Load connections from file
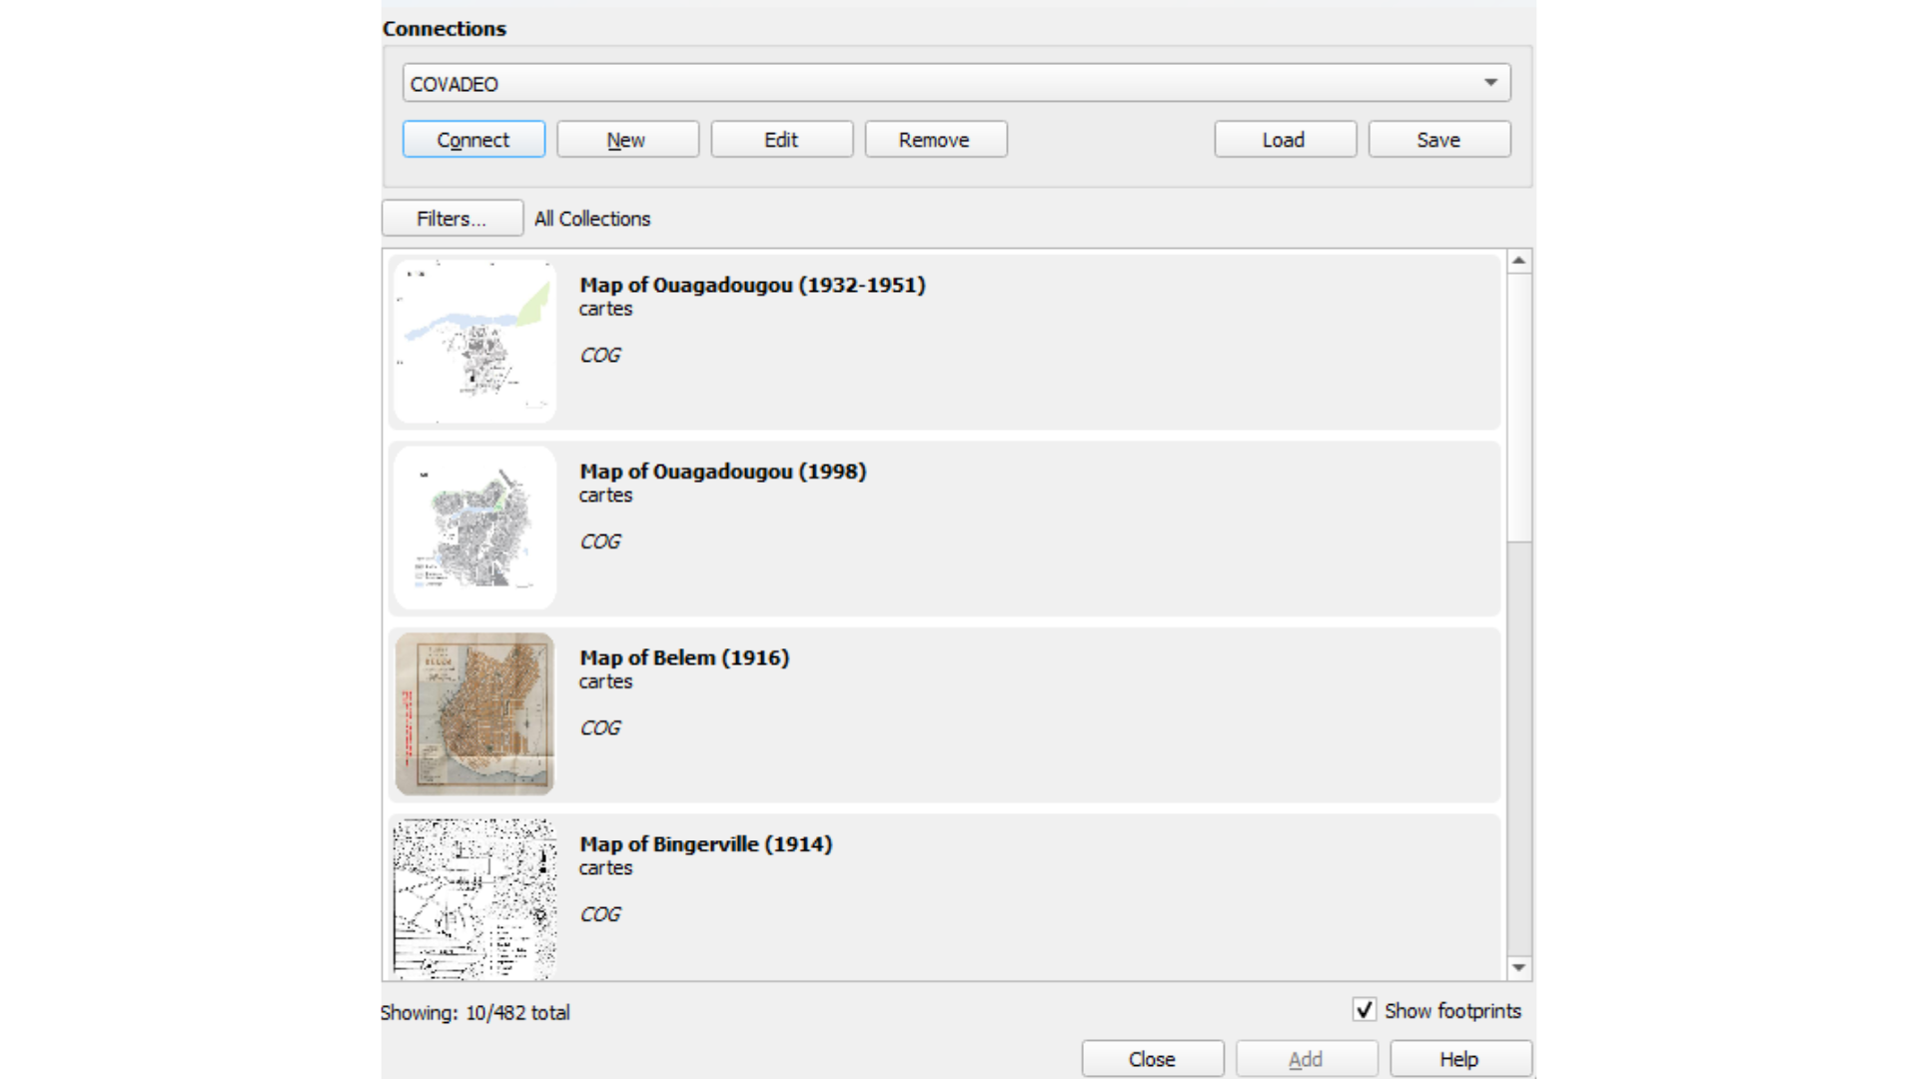This screenshot has width=1918, height=1079. 1285,140
